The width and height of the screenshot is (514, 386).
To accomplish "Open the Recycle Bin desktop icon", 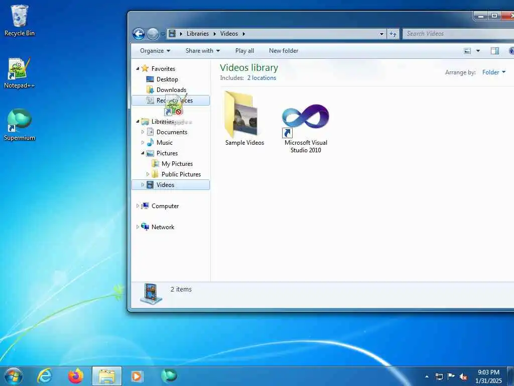I will 20,20.
